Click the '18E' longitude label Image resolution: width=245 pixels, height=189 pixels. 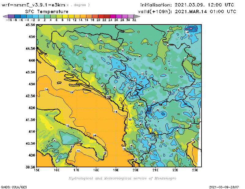[96, 170]
